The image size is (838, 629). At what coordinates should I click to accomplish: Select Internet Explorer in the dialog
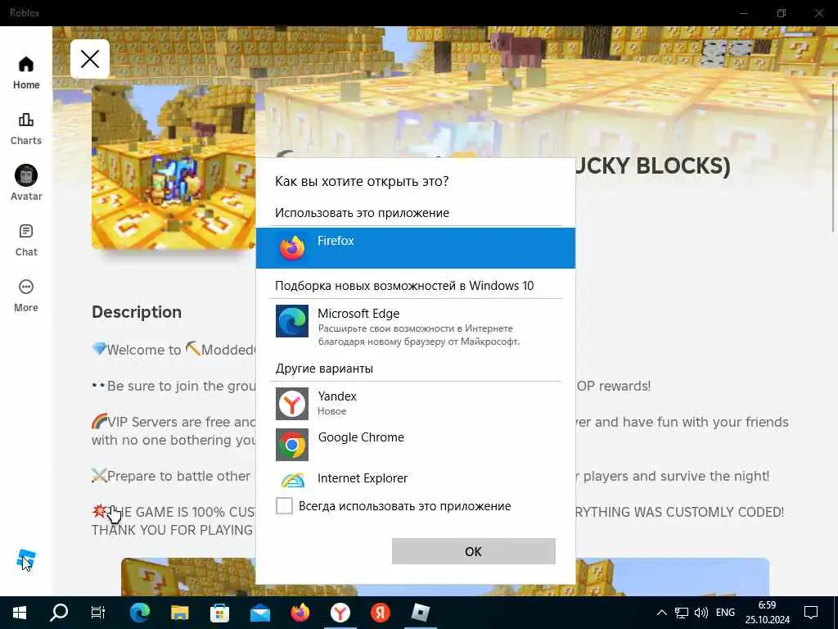point(415,478)
